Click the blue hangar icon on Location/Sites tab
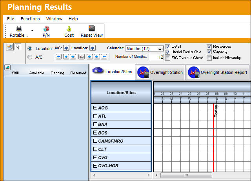Image resolution: width=251 pixels, height=181 pixels. (x=98, y=70)
